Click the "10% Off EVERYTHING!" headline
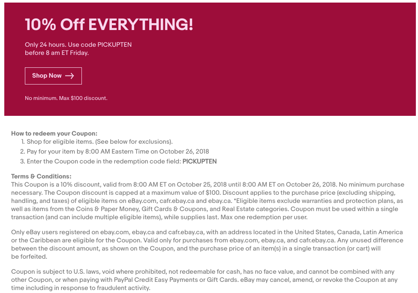The width and height of the screenshot is (418, 293). (109, 25)
